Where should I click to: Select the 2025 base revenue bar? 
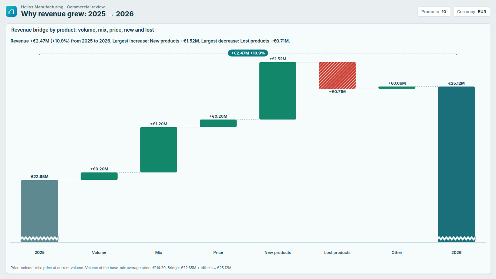click(40, 211)
